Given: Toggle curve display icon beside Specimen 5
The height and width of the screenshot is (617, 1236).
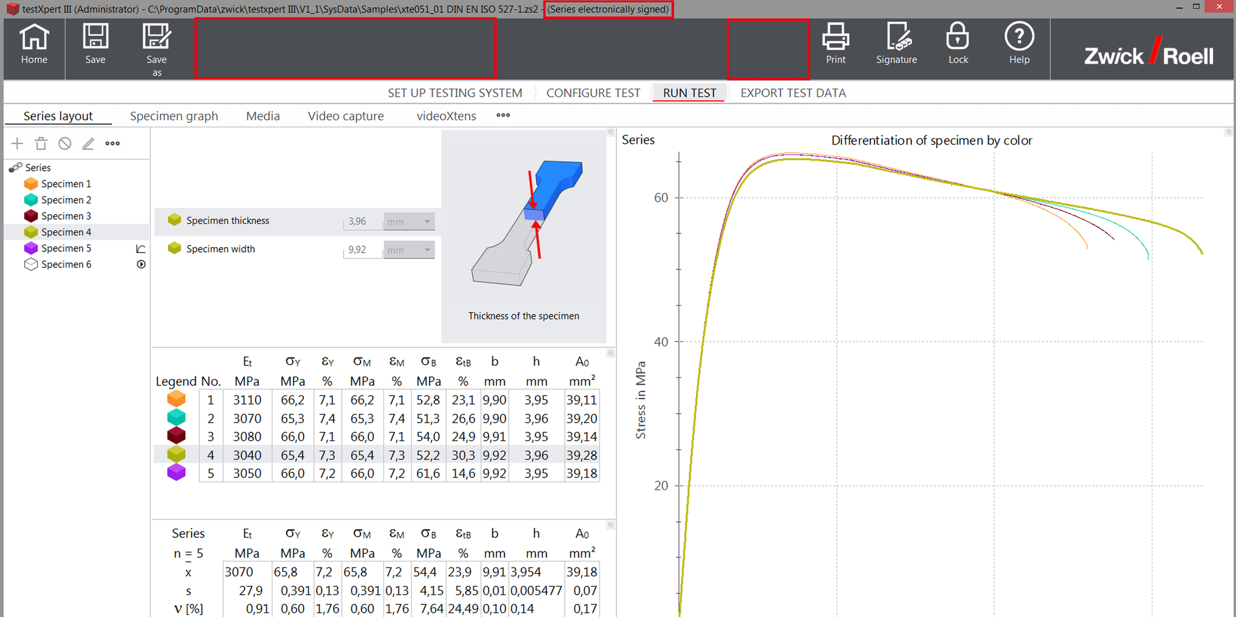Looking at the screenshot, I should 141,249.
